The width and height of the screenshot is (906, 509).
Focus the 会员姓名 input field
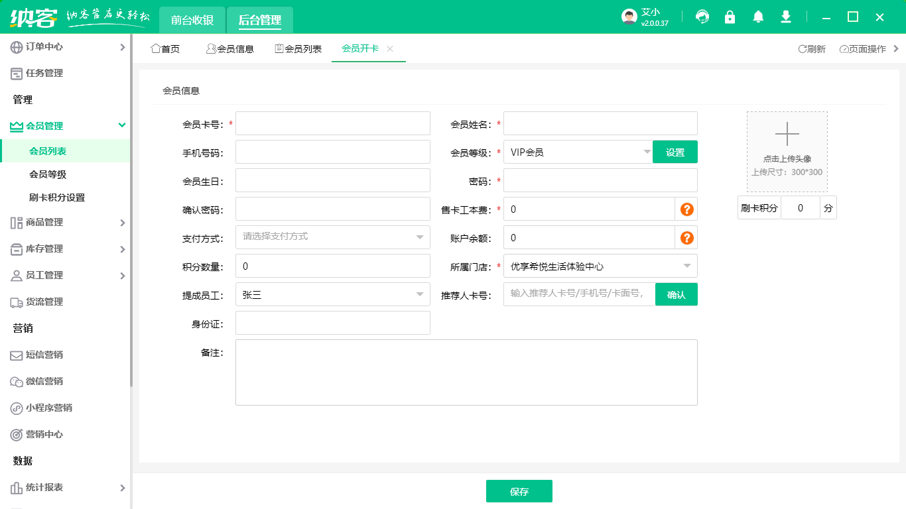point(600,123)
